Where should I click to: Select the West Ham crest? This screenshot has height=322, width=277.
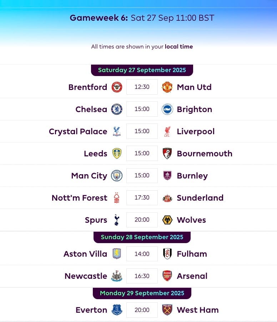pos(167,310)
